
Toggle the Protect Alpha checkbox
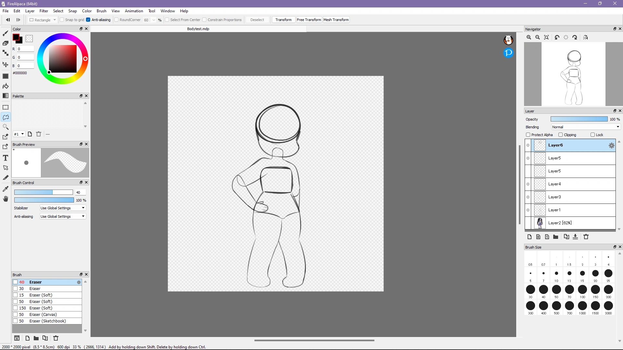click(528, 135)
